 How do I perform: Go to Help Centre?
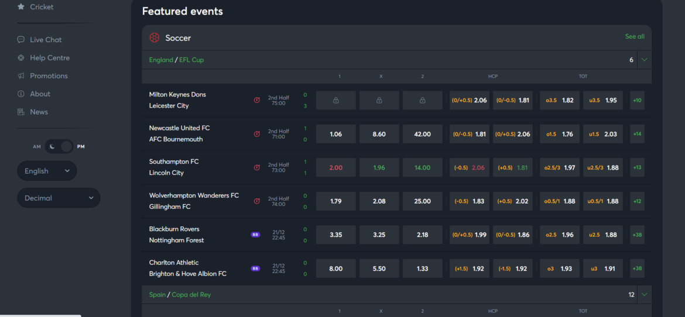tap(50, 58)
